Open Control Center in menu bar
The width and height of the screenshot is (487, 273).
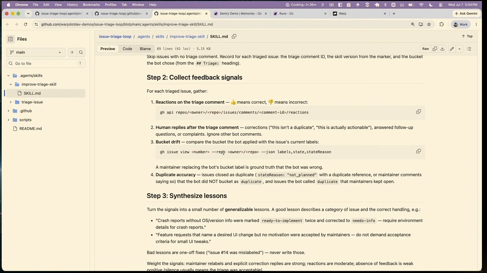click(441, 5)
